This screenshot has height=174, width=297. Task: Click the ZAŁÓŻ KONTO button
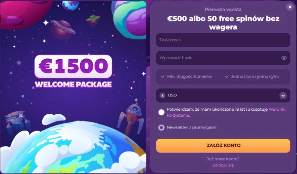click(223, 146)
